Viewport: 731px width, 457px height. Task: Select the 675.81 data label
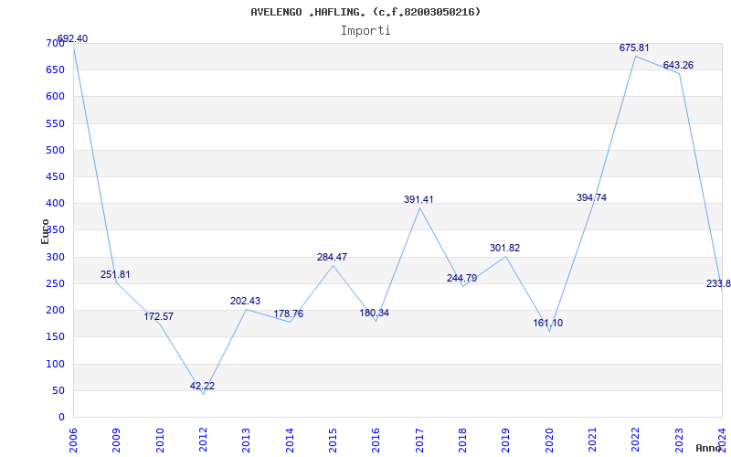[634, 48]
